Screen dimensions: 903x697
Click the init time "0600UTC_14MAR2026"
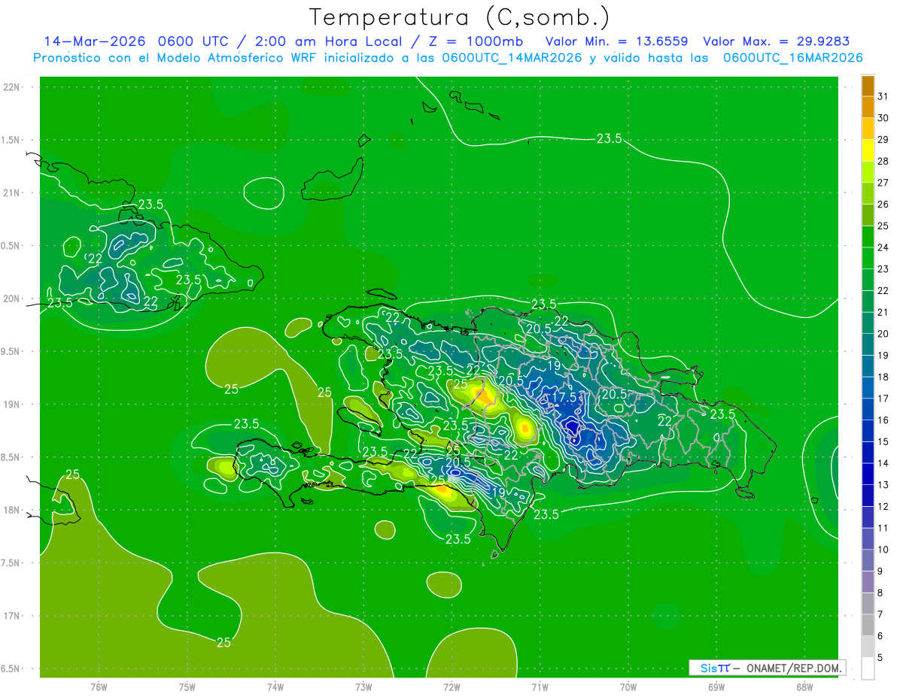click(512, 58)
